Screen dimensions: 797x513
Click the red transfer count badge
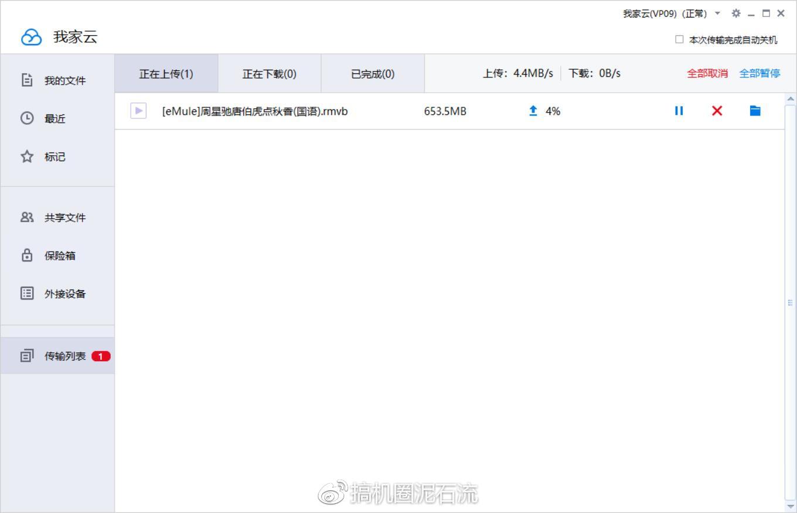pyautogui.click(x=101, y=356)
